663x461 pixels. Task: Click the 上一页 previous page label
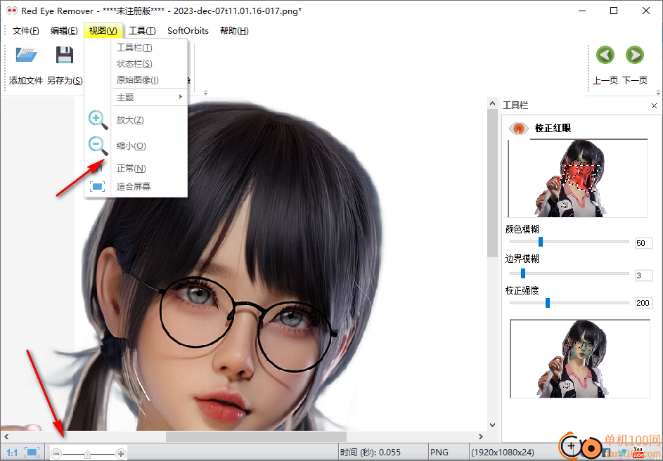(605, 81)
